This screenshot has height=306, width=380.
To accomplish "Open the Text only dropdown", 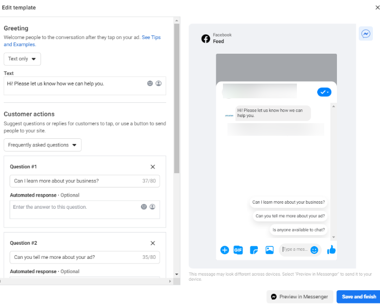I will [22, 59].
